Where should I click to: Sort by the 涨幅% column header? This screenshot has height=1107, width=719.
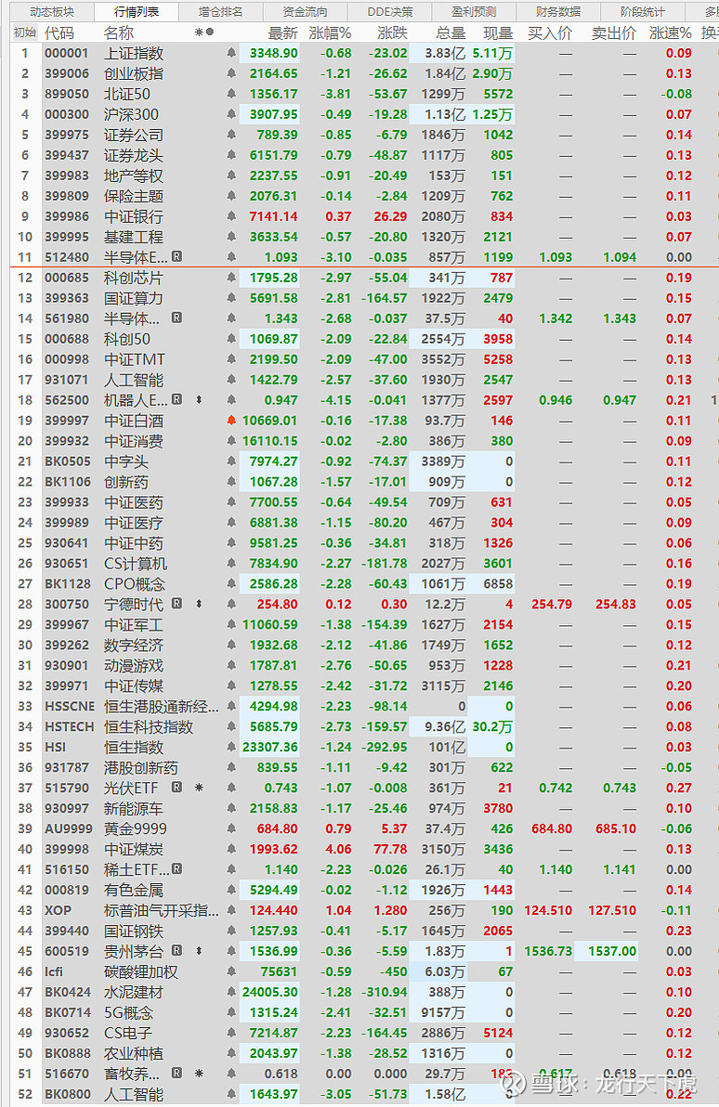[330, 33]
